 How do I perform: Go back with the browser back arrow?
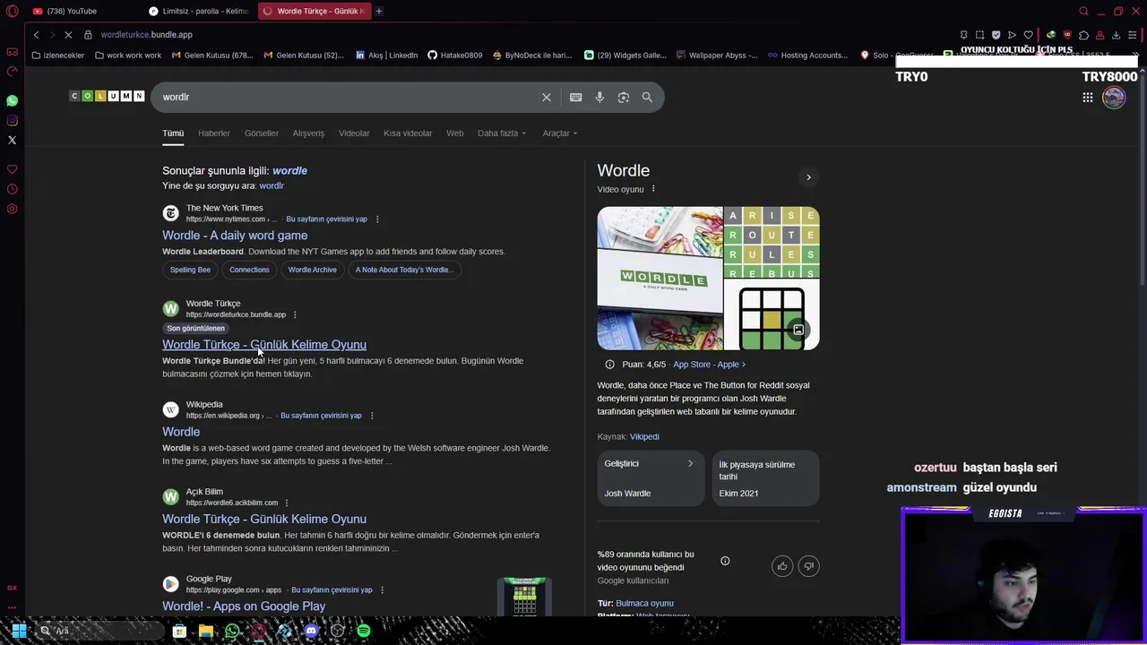coord(36,34)
